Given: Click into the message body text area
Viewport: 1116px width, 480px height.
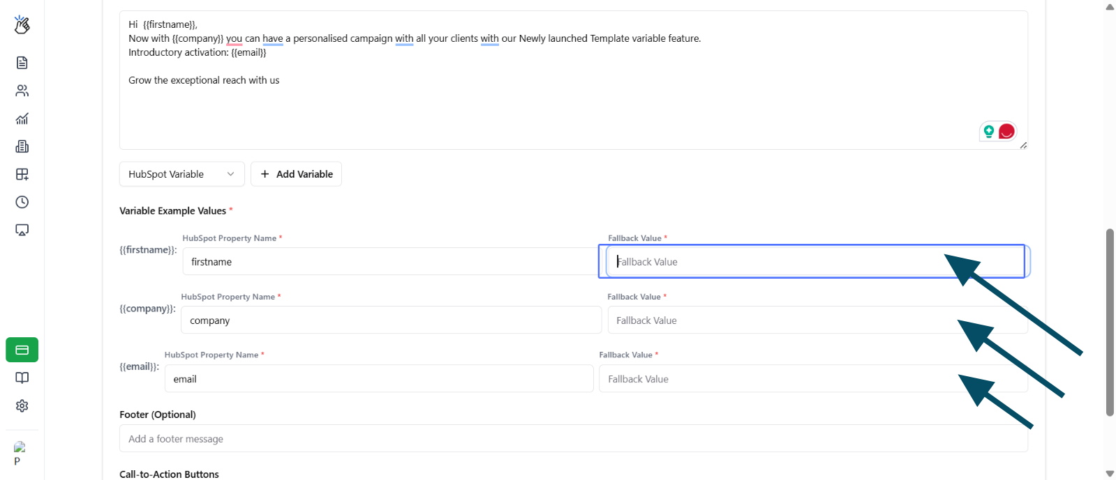Looking at the screenshot, I should tap(574, 80).
